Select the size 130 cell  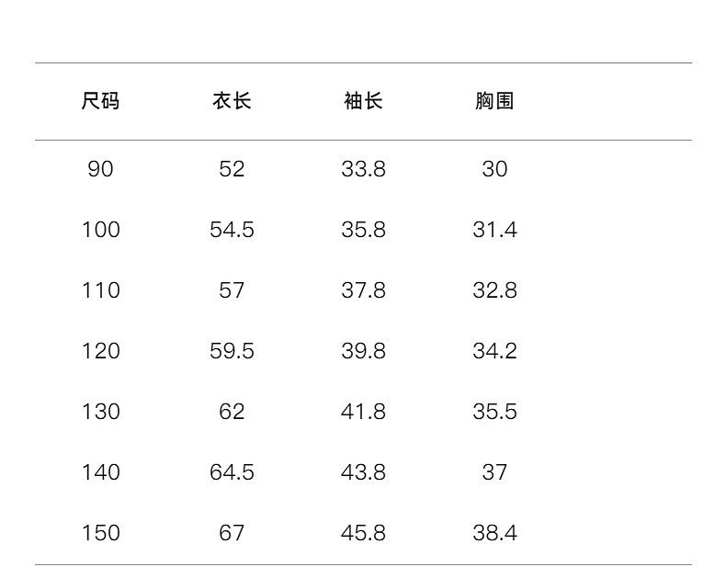coord(100,412)
